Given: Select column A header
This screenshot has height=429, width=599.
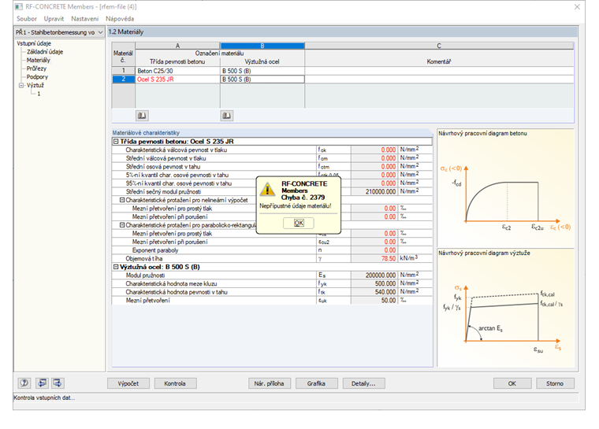Looking at the screenshot, I should click(x=177, y=46).
